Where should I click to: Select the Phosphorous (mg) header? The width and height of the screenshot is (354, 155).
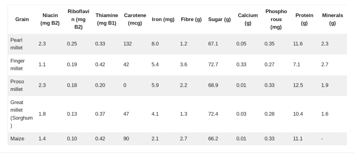tap(276, 19)
